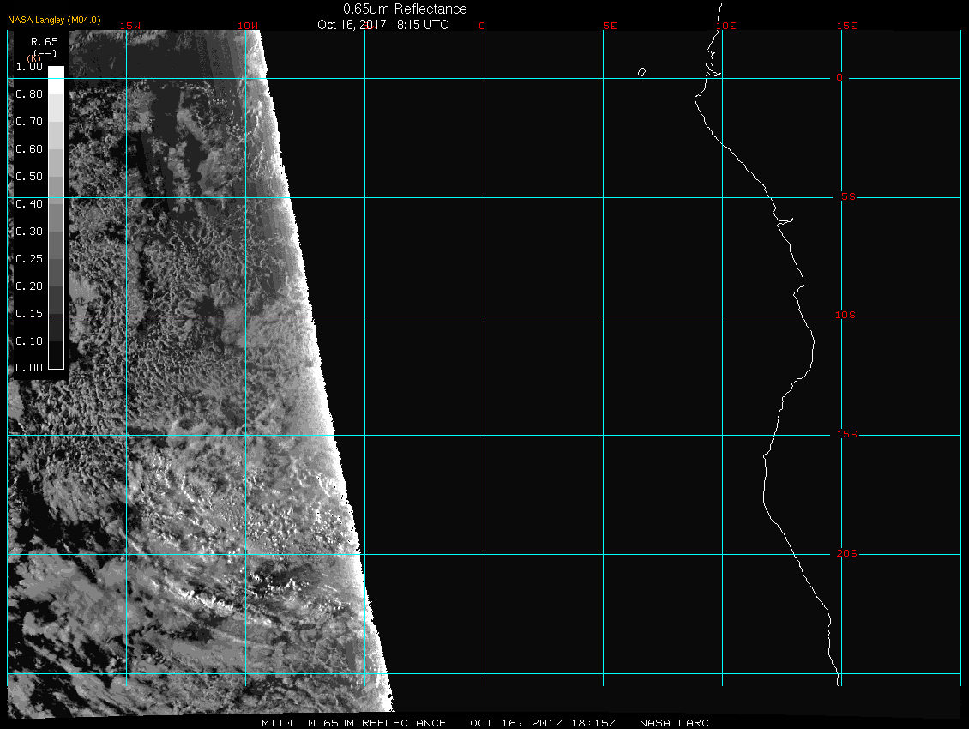Click the 10S latitude label
Screen dimensions: 969x729
[846, 316]
